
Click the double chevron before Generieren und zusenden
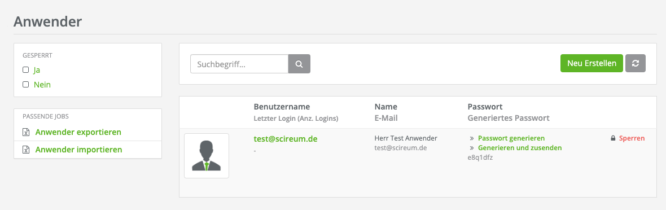pos(471,148)
